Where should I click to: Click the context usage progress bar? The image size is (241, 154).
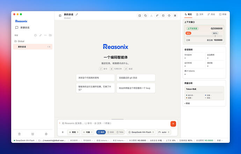pyautogui.click(x=204, y=36)
